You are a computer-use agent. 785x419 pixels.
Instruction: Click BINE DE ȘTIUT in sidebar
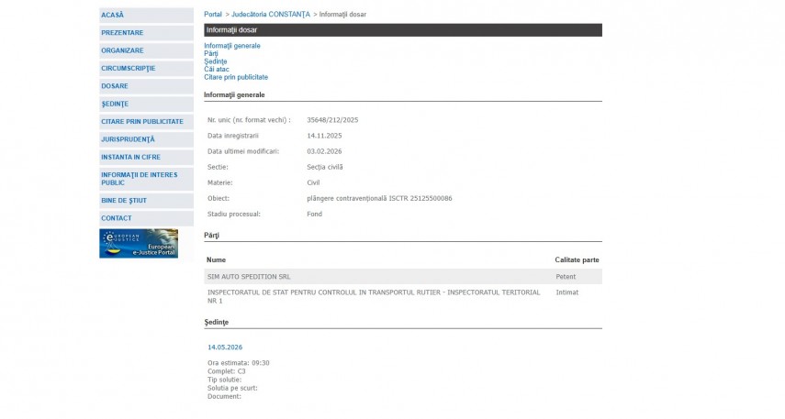124,200
